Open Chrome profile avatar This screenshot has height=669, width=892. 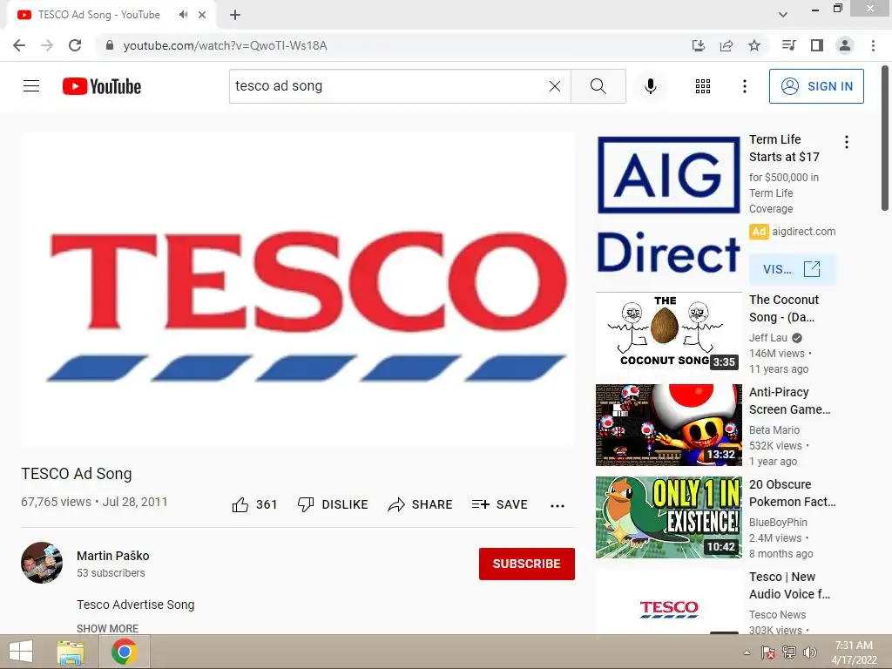click(845, 45)
